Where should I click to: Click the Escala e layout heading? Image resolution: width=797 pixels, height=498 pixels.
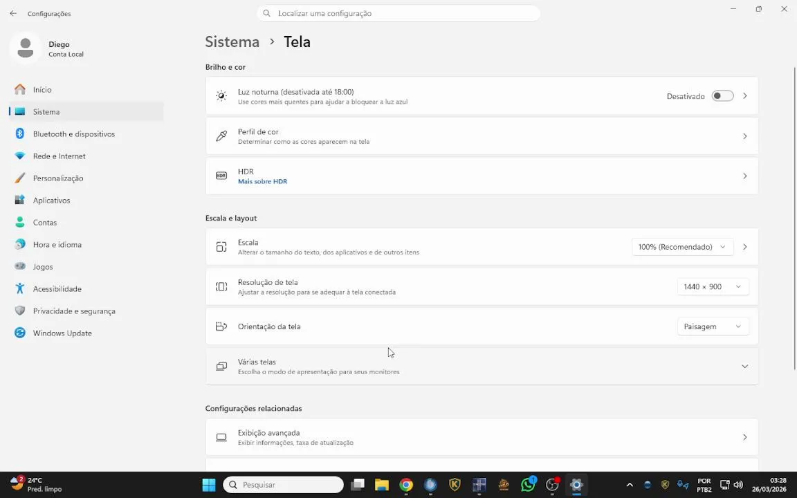tap(231, 218)
